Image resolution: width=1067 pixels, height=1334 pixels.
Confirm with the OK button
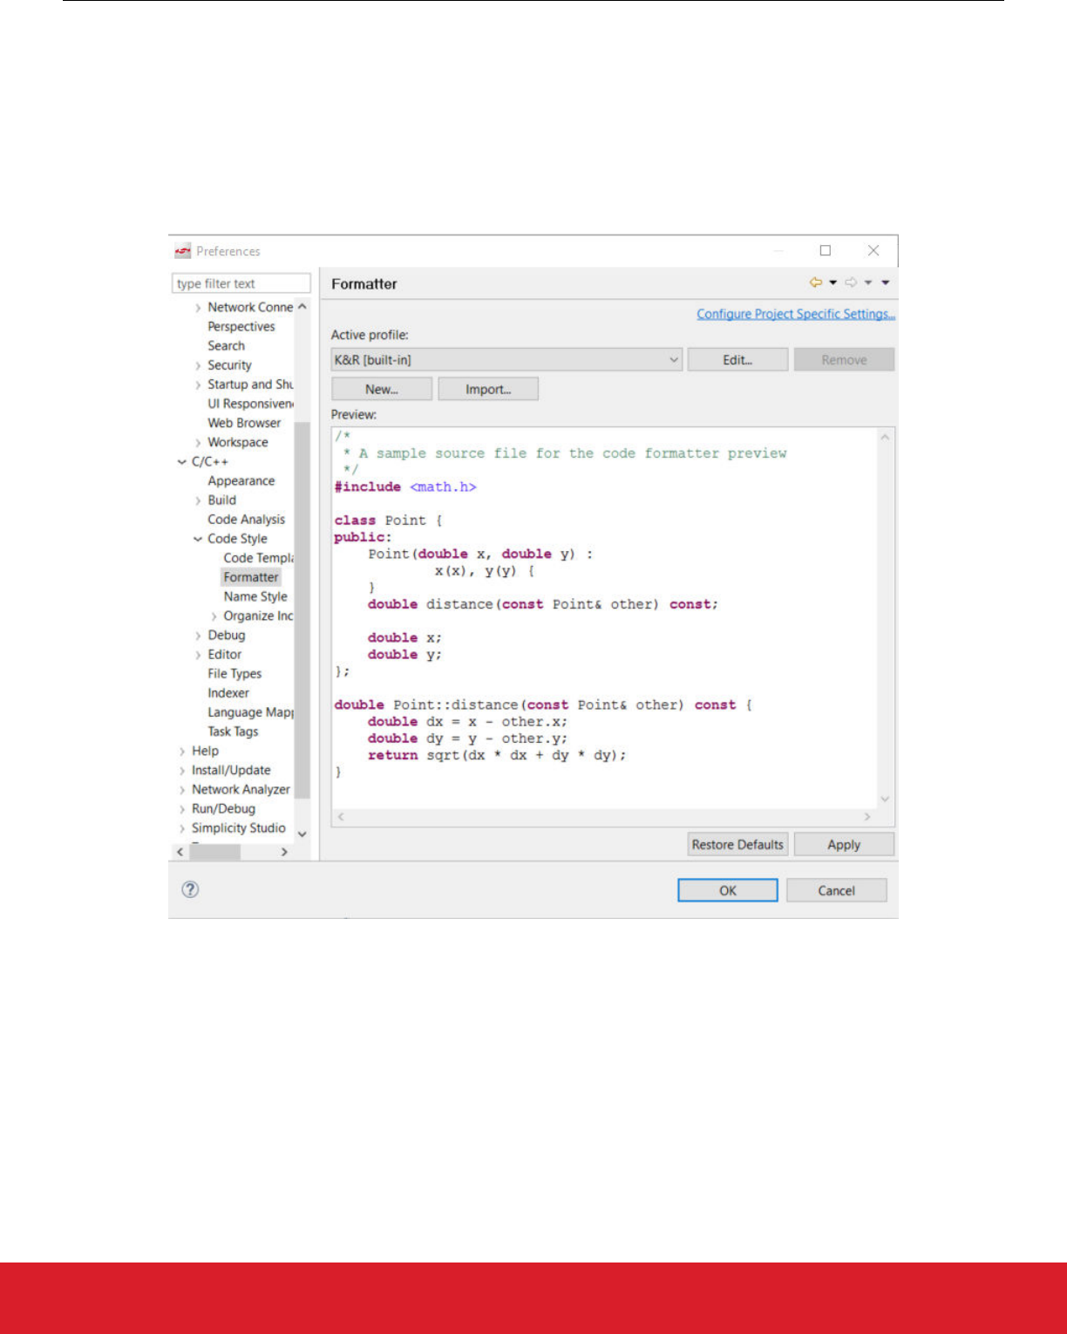[x=728, y=890]
